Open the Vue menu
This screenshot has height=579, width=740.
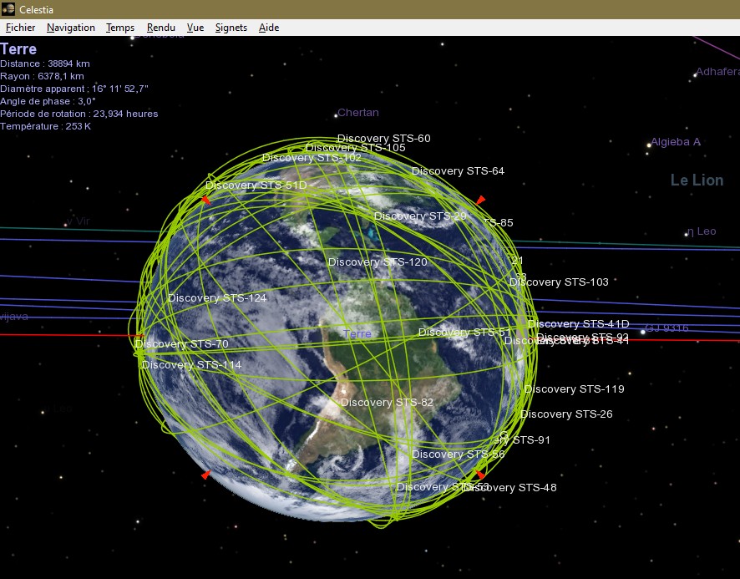[195, 28]
